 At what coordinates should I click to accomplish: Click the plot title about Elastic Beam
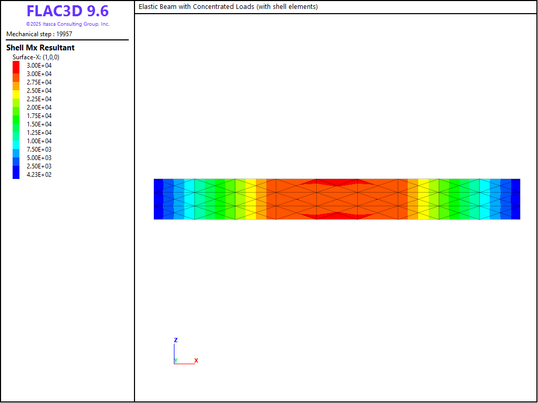pyautogui.click(x=228, y=7)
